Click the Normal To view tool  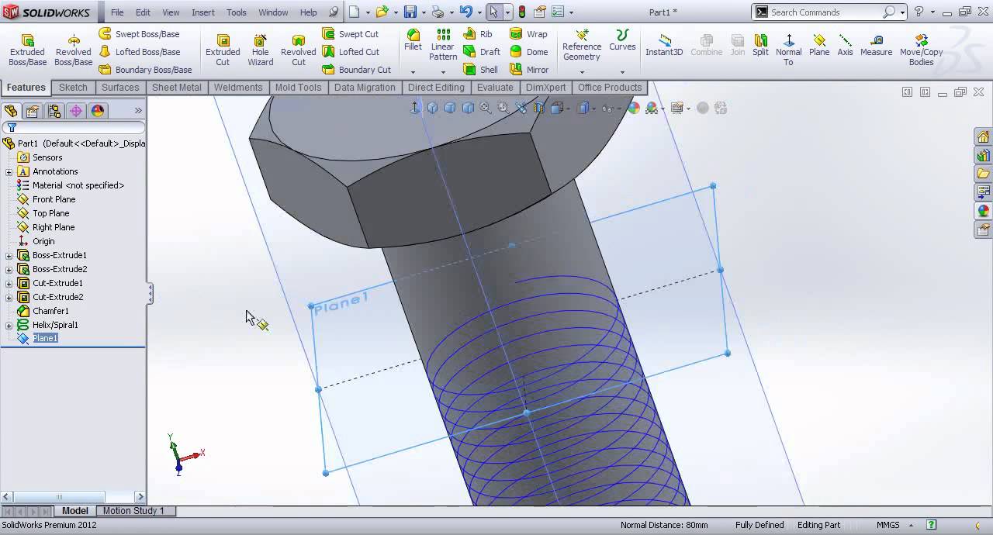(788, 50)
